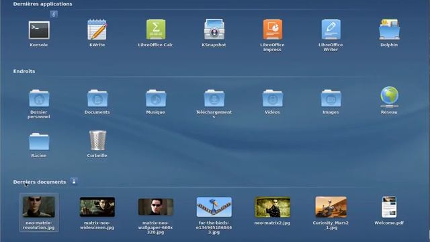
Task: Click the Endroits section heading
Action: [24, 71]
